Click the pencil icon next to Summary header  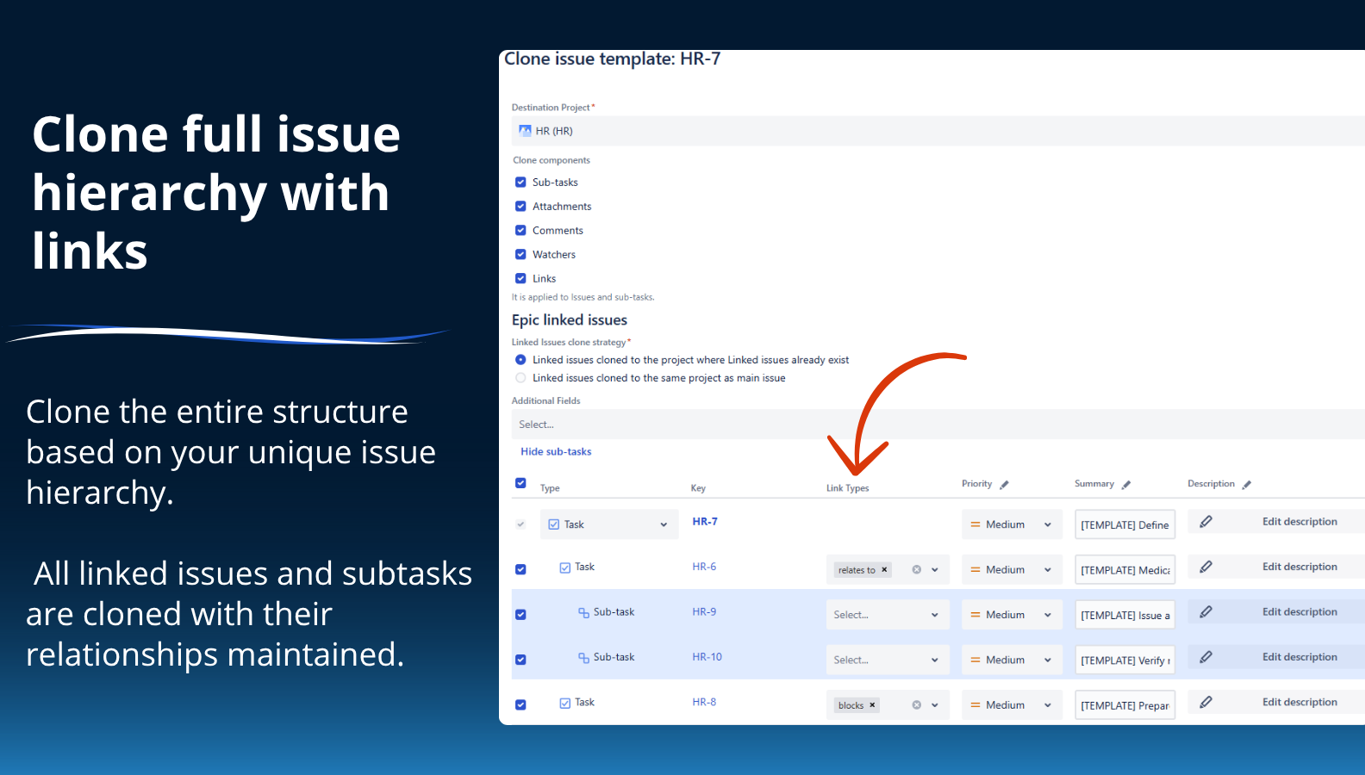[x=1125, y=485]
